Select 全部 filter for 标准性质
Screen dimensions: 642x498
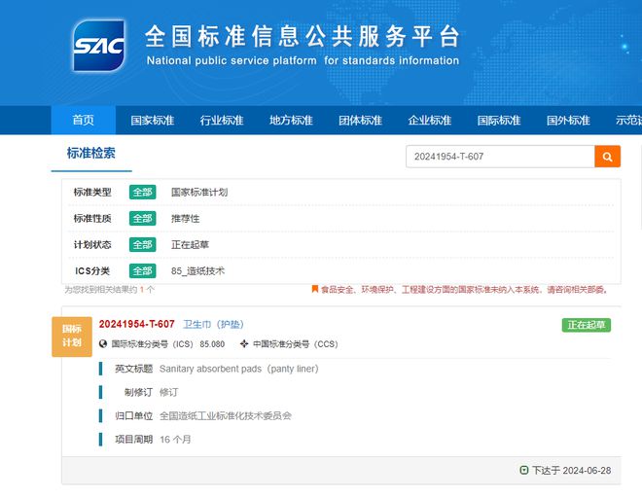(142, 218)
